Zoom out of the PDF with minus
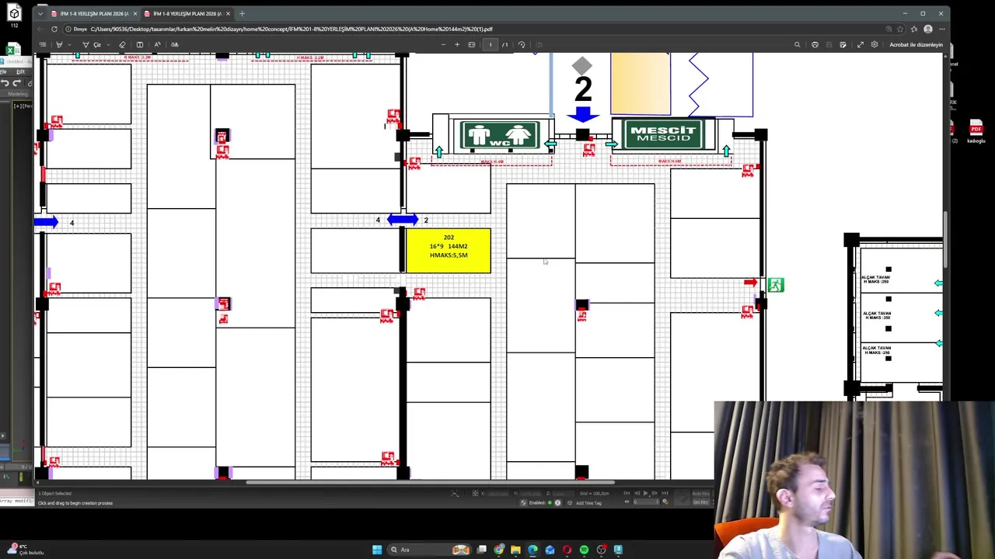 click(443, 44)
